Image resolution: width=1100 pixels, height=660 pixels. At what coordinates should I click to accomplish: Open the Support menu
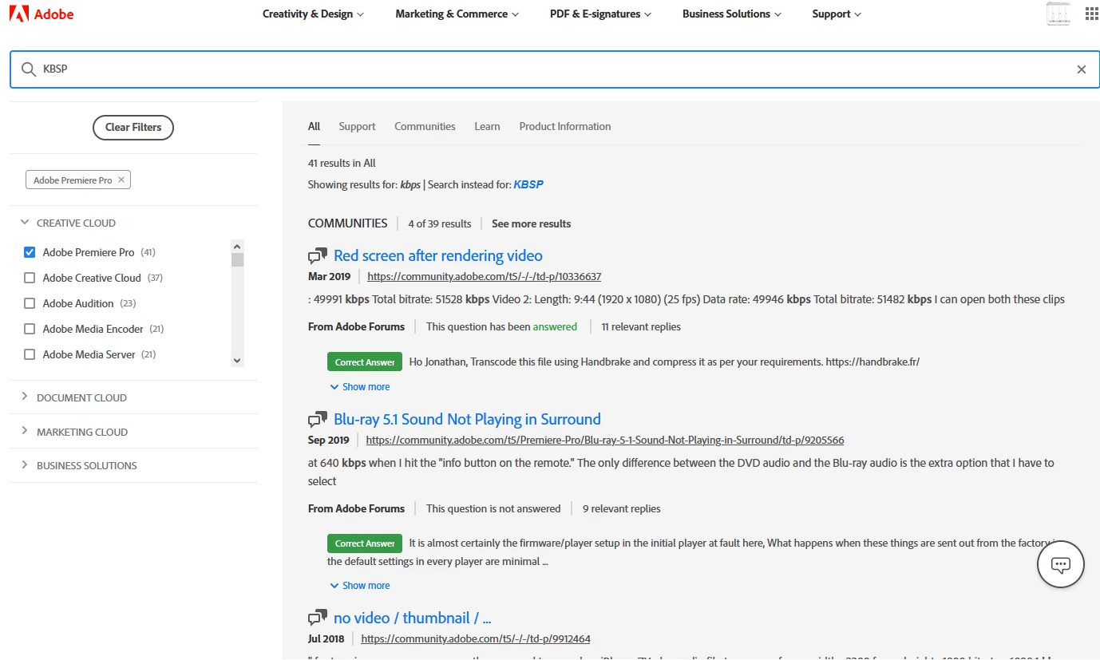[837, 14]
